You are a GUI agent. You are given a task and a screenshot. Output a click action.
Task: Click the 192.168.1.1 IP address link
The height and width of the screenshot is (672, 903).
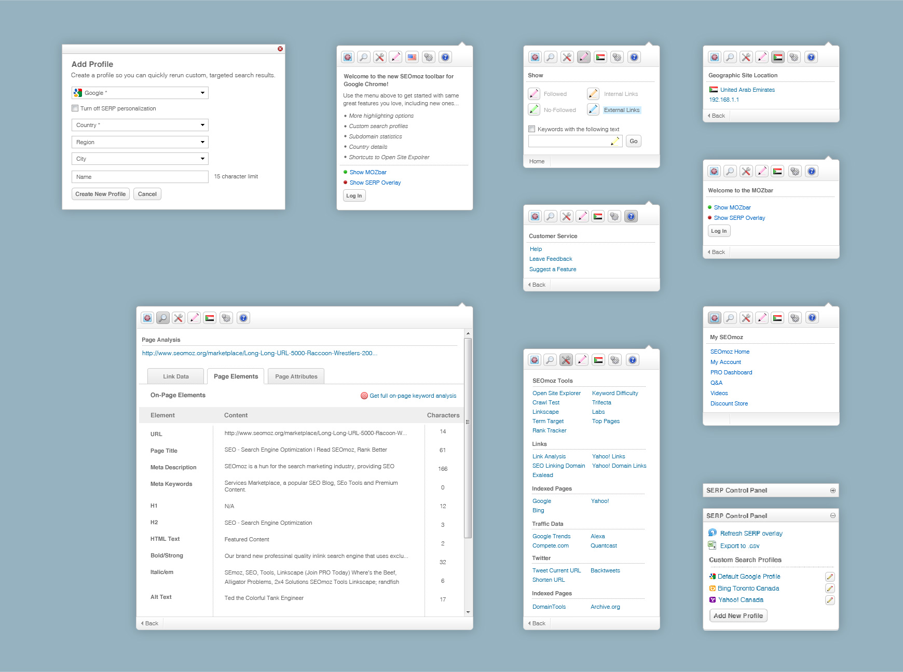click(x=724, y=100)
